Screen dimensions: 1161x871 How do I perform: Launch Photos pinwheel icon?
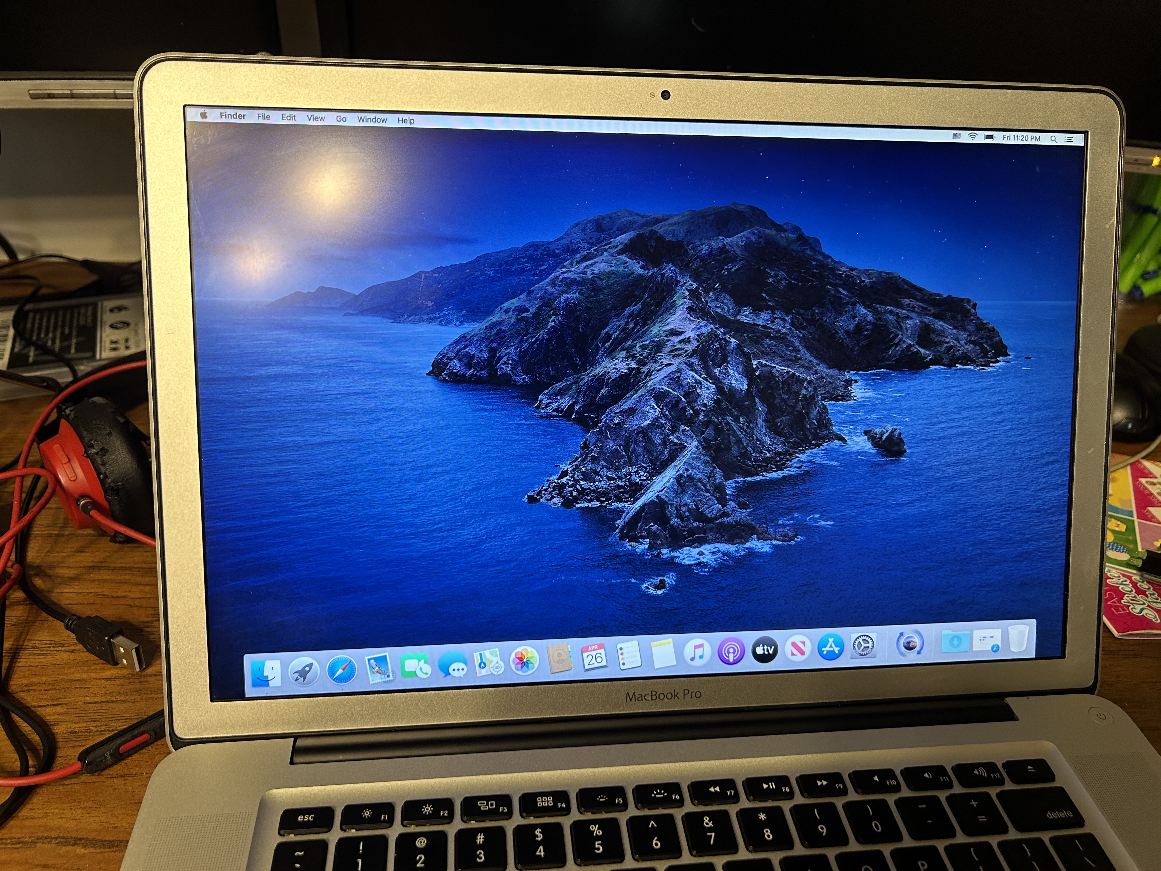(x=524, y=660)
